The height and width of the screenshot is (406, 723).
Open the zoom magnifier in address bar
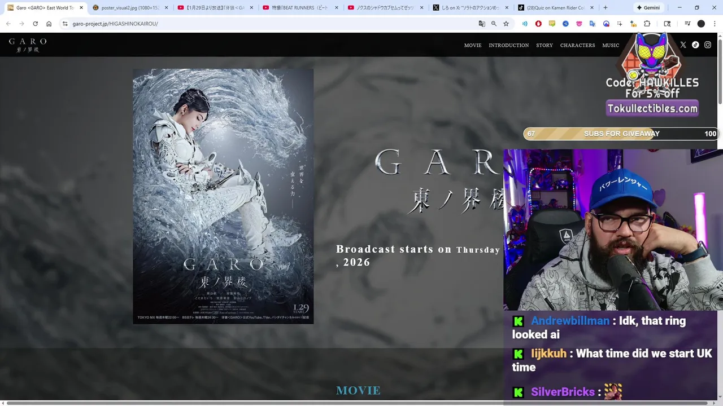pyautogui.click(x=494, y=24)
